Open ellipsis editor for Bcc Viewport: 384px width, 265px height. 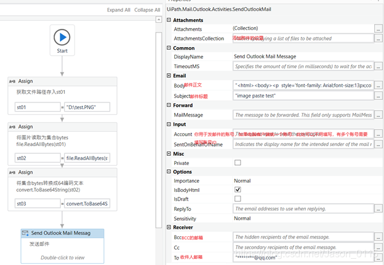pyautogui.click(x=378, y=237)
